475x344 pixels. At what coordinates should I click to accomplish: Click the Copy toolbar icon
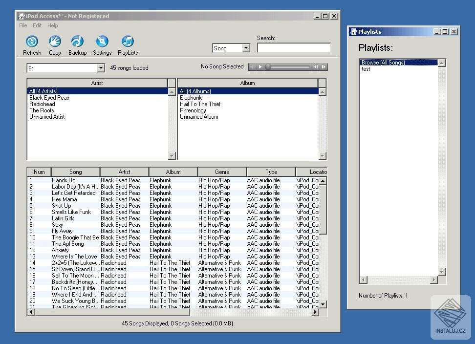pos(55,42)
